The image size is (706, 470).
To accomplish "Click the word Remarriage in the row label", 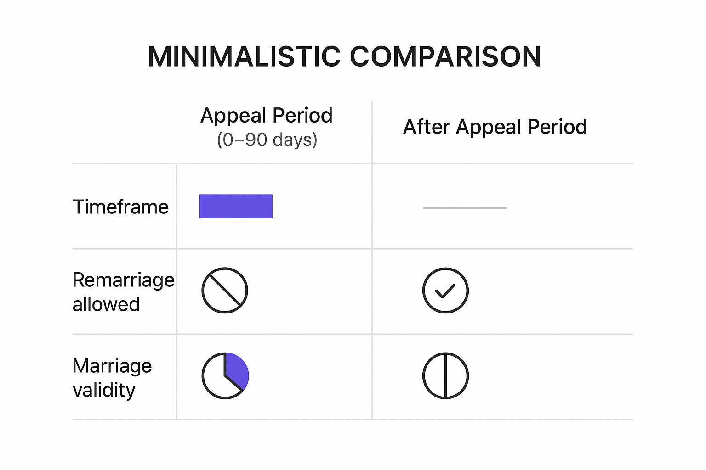I will click(x=123, y=280).
